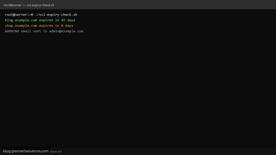This screenshot has height=155, width=276.
Task: Select the line shop.example.com expires in 8 days
Action: 39,25
